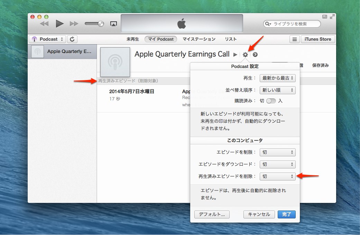
Task: Select マイ Podcast tab
Action: 161,39
